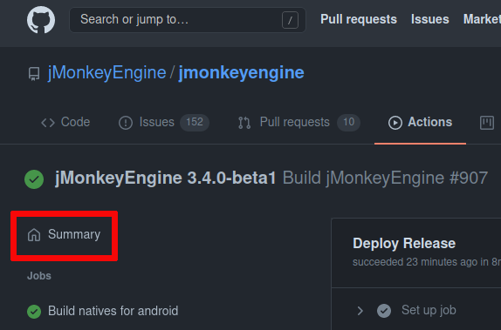
Task: Click the Actions play icon
Action: [395, 123]
